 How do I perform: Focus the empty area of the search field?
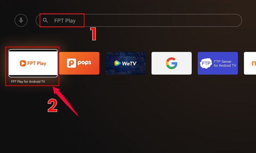click(162, 20)
